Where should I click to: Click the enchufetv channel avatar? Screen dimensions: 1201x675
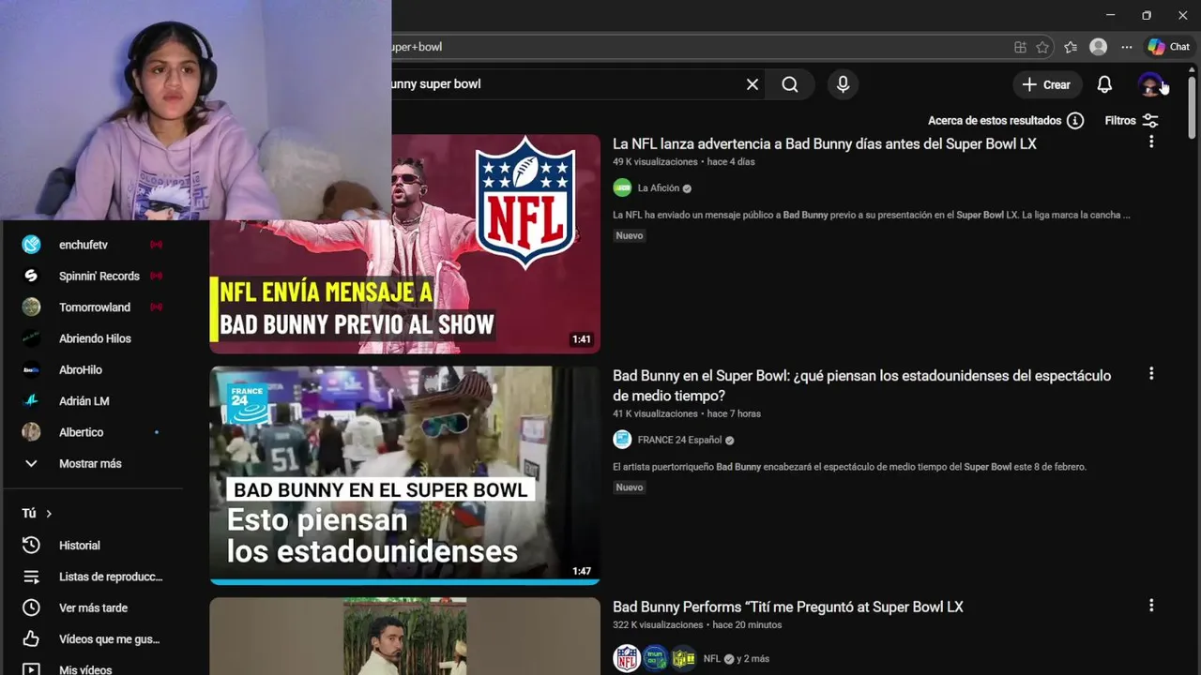click(x=31, y=245)
